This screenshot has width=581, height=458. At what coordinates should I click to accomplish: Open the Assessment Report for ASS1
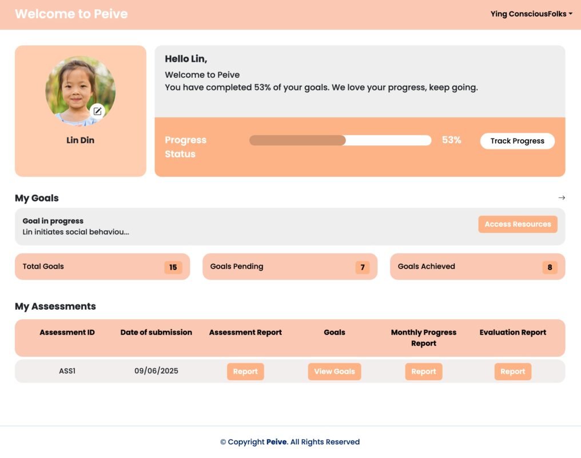pos(245,372)
